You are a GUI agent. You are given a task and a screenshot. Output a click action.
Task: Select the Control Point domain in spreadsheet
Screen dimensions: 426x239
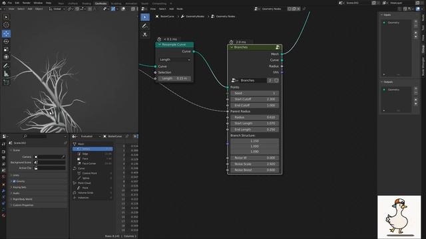click(x=93, y=173)
